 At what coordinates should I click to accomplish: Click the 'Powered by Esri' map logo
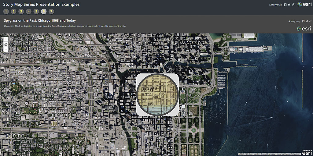306,152
